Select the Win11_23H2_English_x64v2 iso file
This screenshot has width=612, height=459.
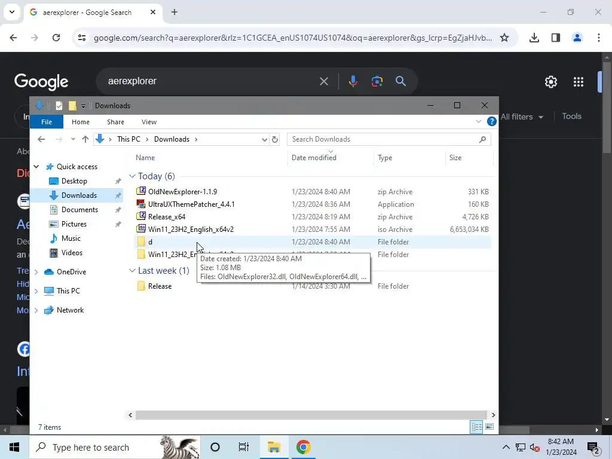191,229
